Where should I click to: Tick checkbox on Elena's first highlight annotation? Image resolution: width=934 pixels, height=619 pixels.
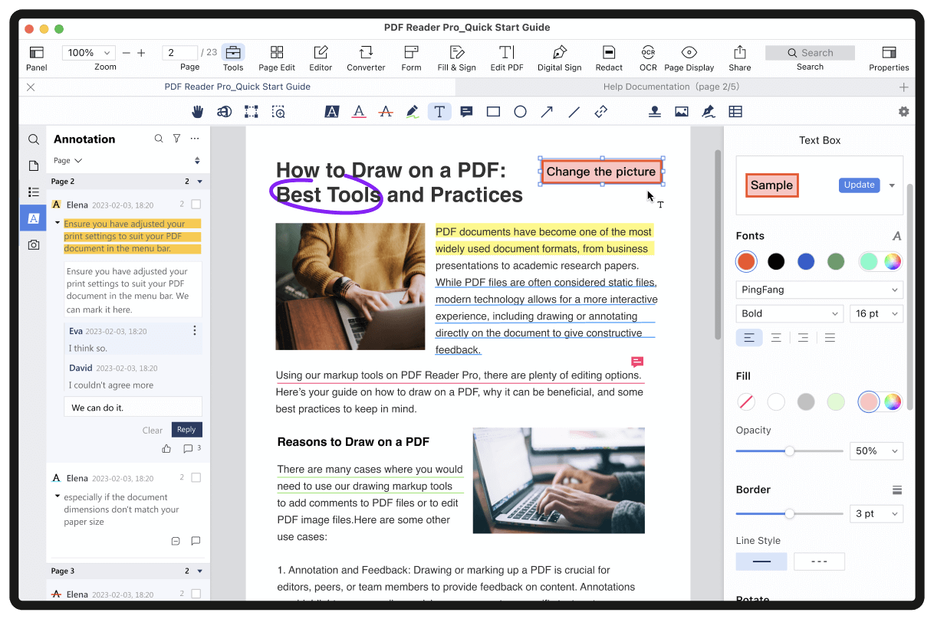[196, 205]
